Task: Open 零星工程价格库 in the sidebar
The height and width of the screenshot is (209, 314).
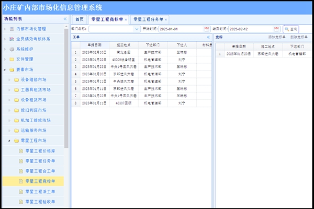Action: click(x=41, y=150)
